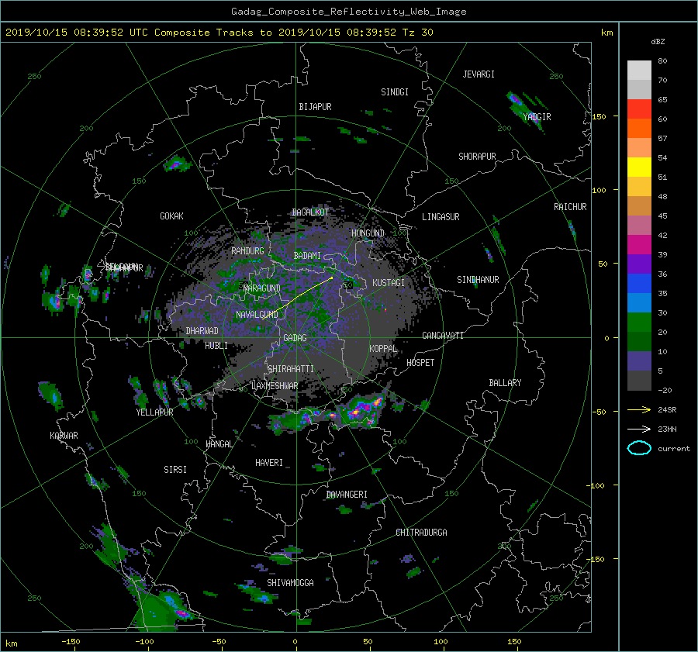Click the DAVANGERI city label
Screen dimensions: 698x652
tap(347, 495)
